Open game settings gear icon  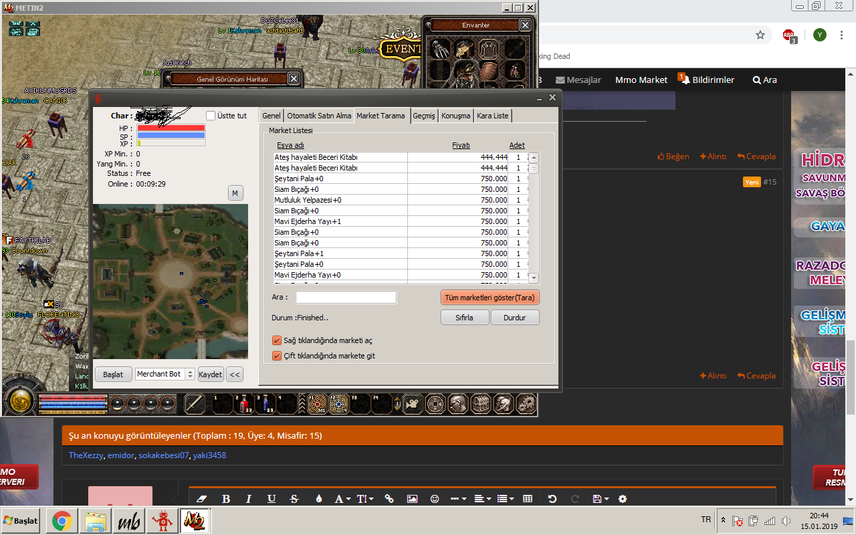[x=526, y=403]
